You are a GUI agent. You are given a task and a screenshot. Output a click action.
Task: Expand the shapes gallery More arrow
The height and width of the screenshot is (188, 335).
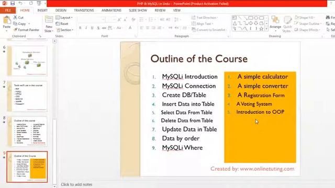tap(266, 29)
